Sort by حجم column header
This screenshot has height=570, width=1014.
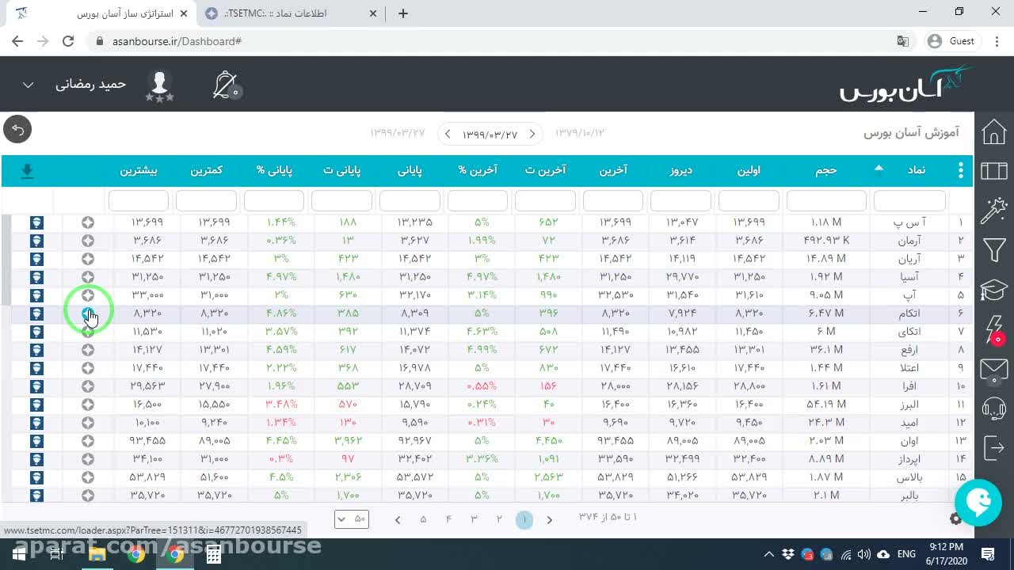click(x=826, y=170)
